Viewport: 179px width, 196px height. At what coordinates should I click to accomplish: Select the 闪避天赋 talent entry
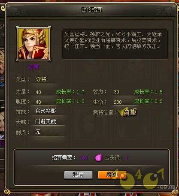[x=46, y=122]
